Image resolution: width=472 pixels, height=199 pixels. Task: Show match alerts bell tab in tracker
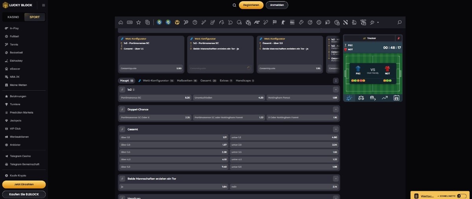click(x=349, y=98)
